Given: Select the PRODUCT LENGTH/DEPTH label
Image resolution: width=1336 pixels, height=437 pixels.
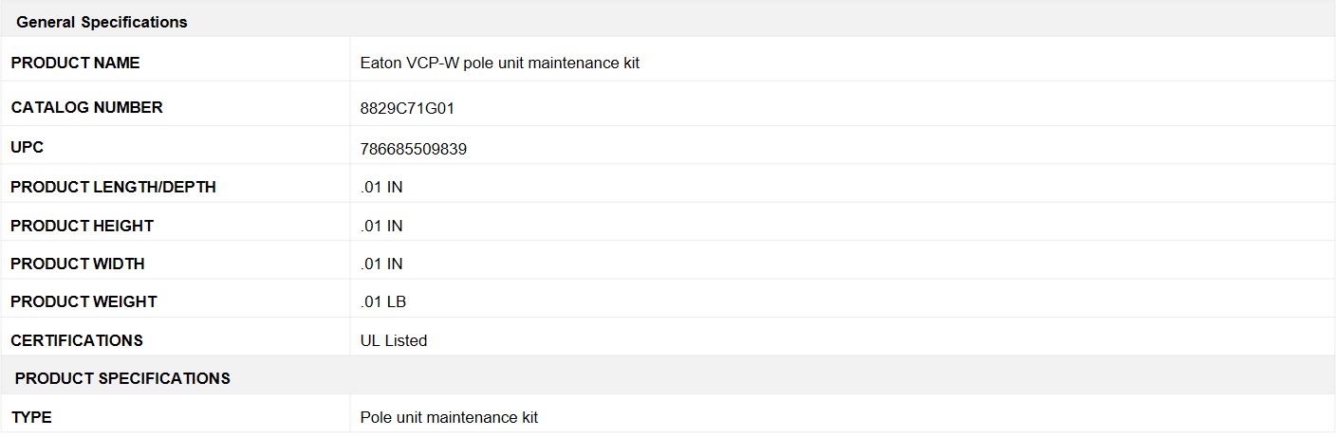Looking at the screenshot, I should pos(113,187).
